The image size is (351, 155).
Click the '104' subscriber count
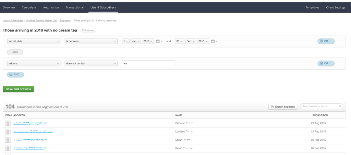[x=10, y=107]
